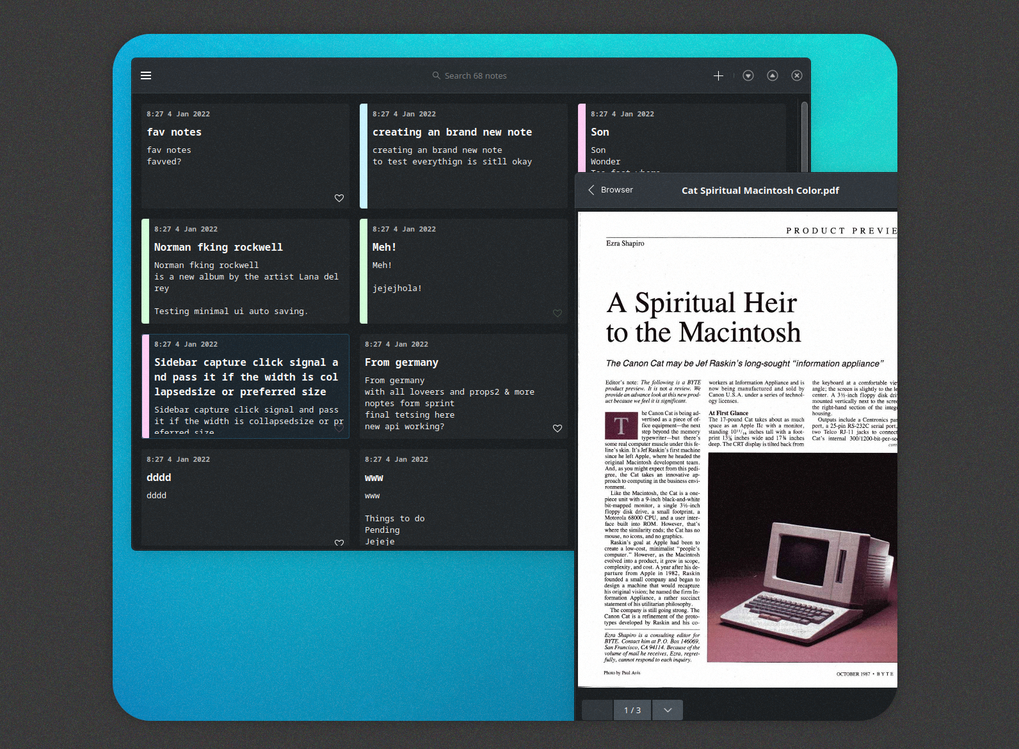Click 'Things to do' line in www note
This screenshot has width=1019, height=749.
coord(395,519)
